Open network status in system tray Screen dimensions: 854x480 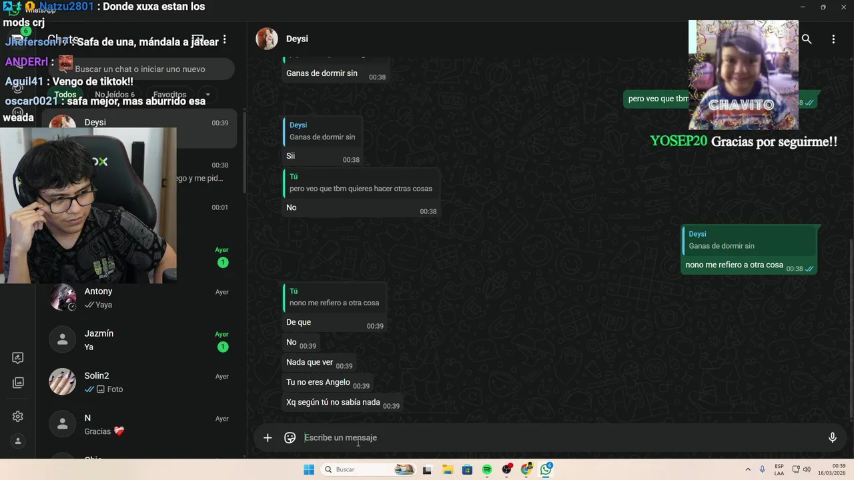(x=796, y=469)
